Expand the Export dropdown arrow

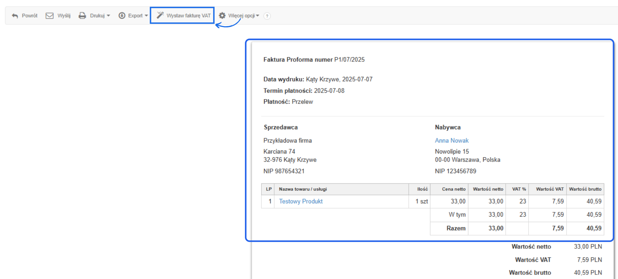pos(146,16)
